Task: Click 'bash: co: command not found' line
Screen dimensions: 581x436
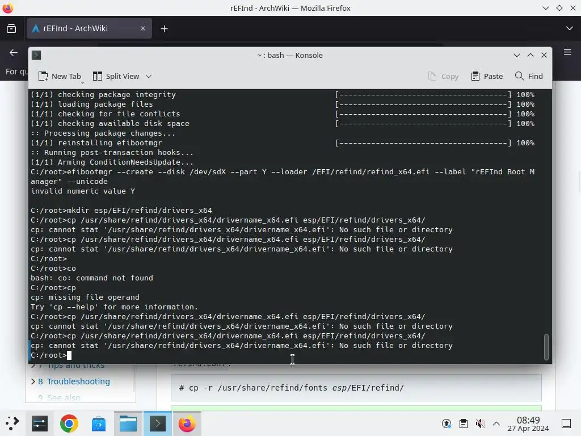Action: coord(92,278)
